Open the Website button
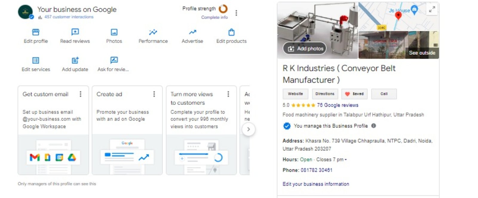This screenshot has height=198, width=478. point(295,94)
